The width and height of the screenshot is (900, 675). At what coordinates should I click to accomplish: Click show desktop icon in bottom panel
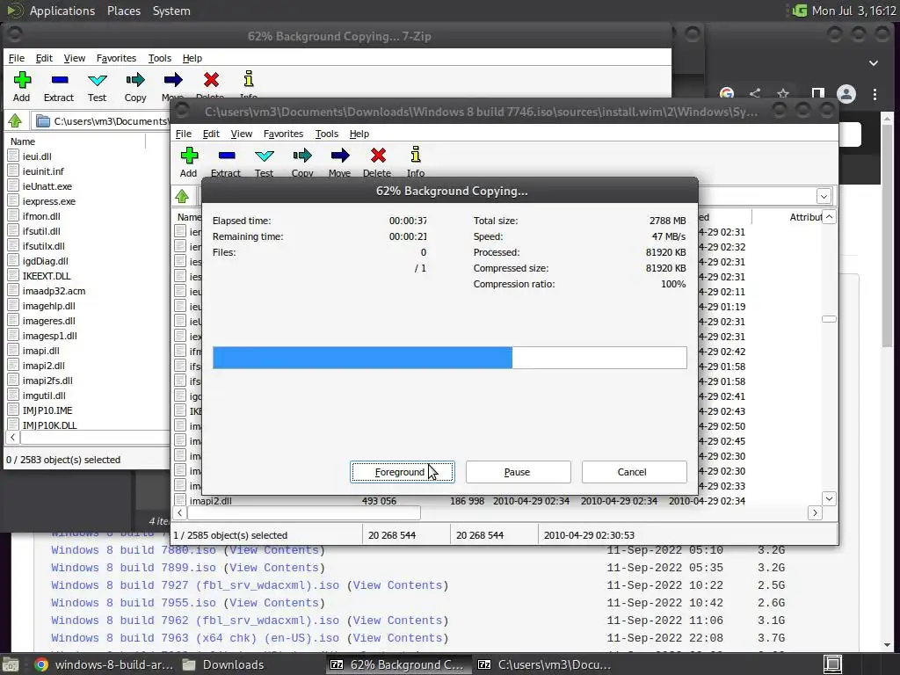click(11, 664)
